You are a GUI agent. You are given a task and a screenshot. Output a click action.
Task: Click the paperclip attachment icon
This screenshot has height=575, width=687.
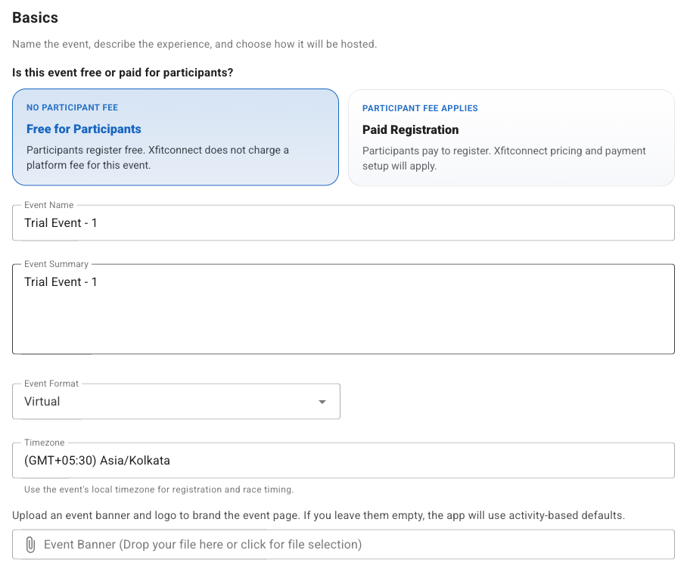pos(30,545)
